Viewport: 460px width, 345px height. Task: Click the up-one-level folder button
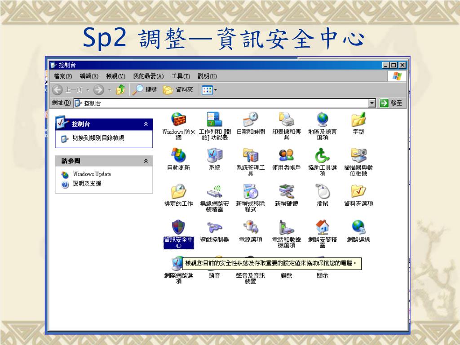pyautogui.click(x=120, y=89)
